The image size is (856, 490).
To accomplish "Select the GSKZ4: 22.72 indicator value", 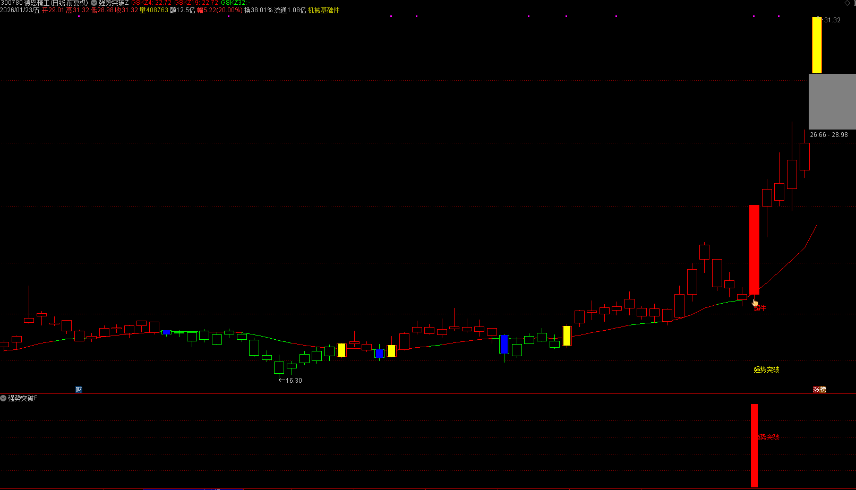I will [151, 3].
